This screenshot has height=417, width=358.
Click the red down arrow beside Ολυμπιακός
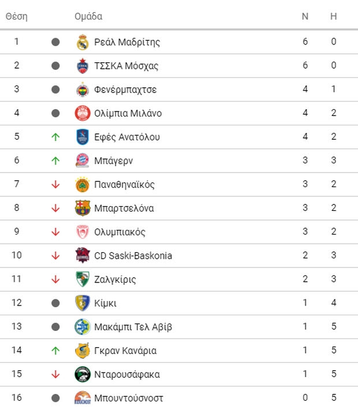(55, 232)
